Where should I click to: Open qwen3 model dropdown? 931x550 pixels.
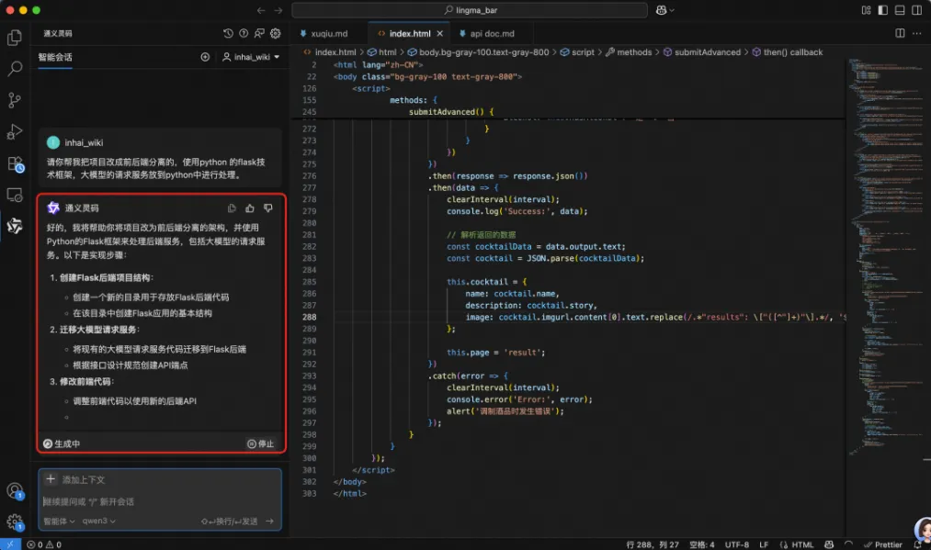coord(98,521)
